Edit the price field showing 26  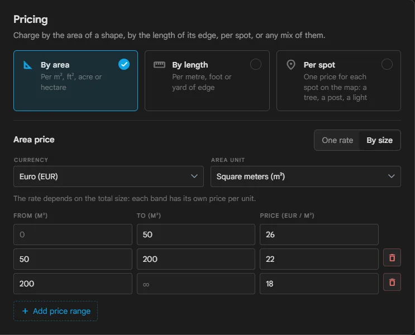319,234
